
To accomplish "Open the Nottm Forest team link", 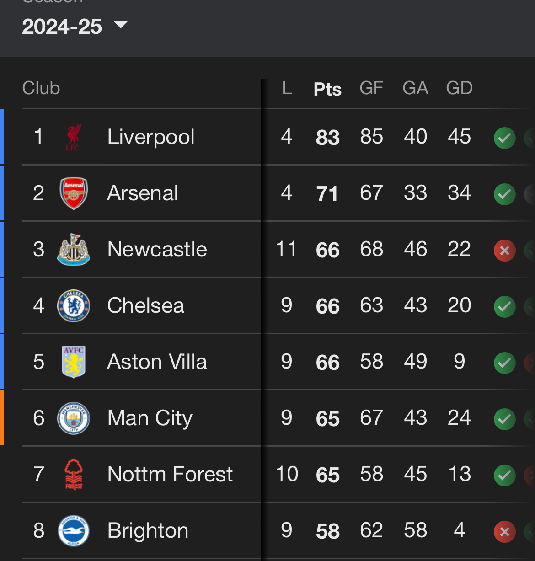I will 170,474.
